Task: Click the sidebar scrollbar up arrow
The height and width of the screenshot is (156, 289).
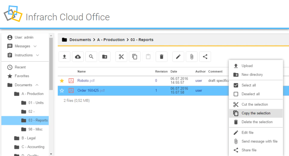Action: point(51,36)
